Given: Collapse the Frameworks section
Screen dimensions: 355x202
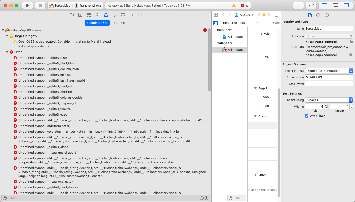Looking at the screenshot, I should [255, 116].
